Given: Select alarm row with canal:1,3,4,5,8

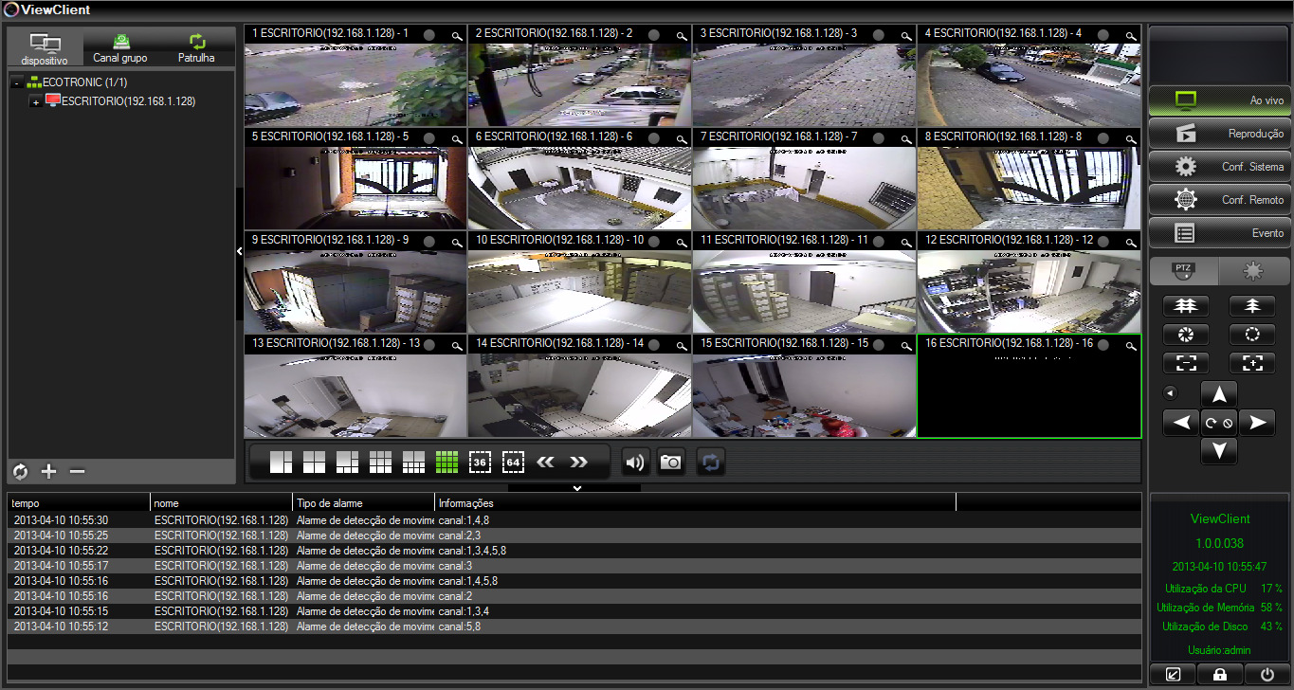Looking at the screenshot, I should pos(574,551).
